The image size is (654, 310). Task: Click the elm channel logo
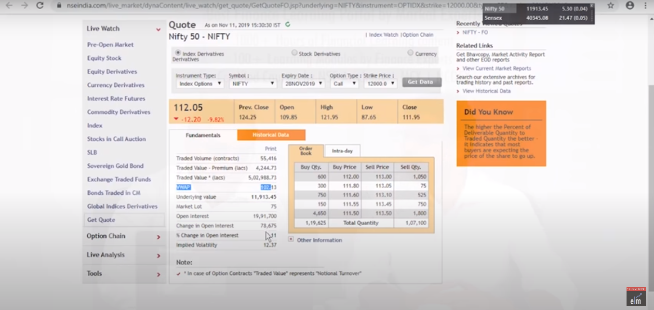[x=637, y=299]
